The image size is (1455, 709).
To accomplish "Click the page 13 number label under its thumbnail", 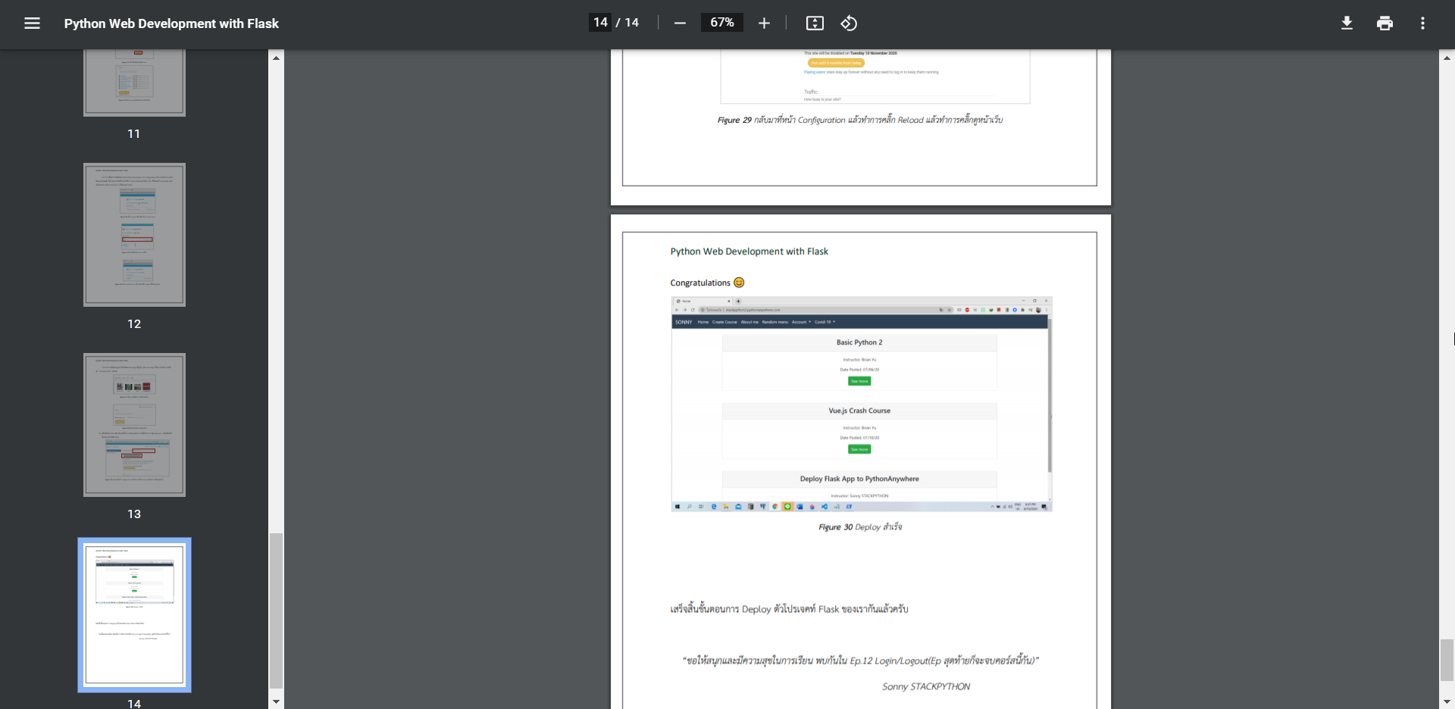I will pos(134,514).
